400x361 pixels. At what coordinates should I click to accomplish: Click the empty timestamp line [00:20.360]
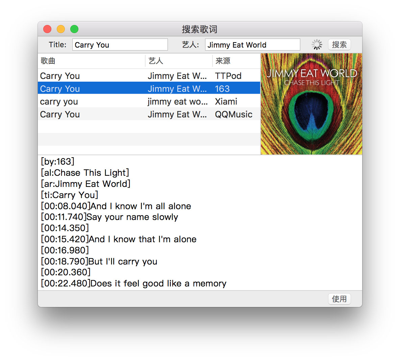coord(66,272)
